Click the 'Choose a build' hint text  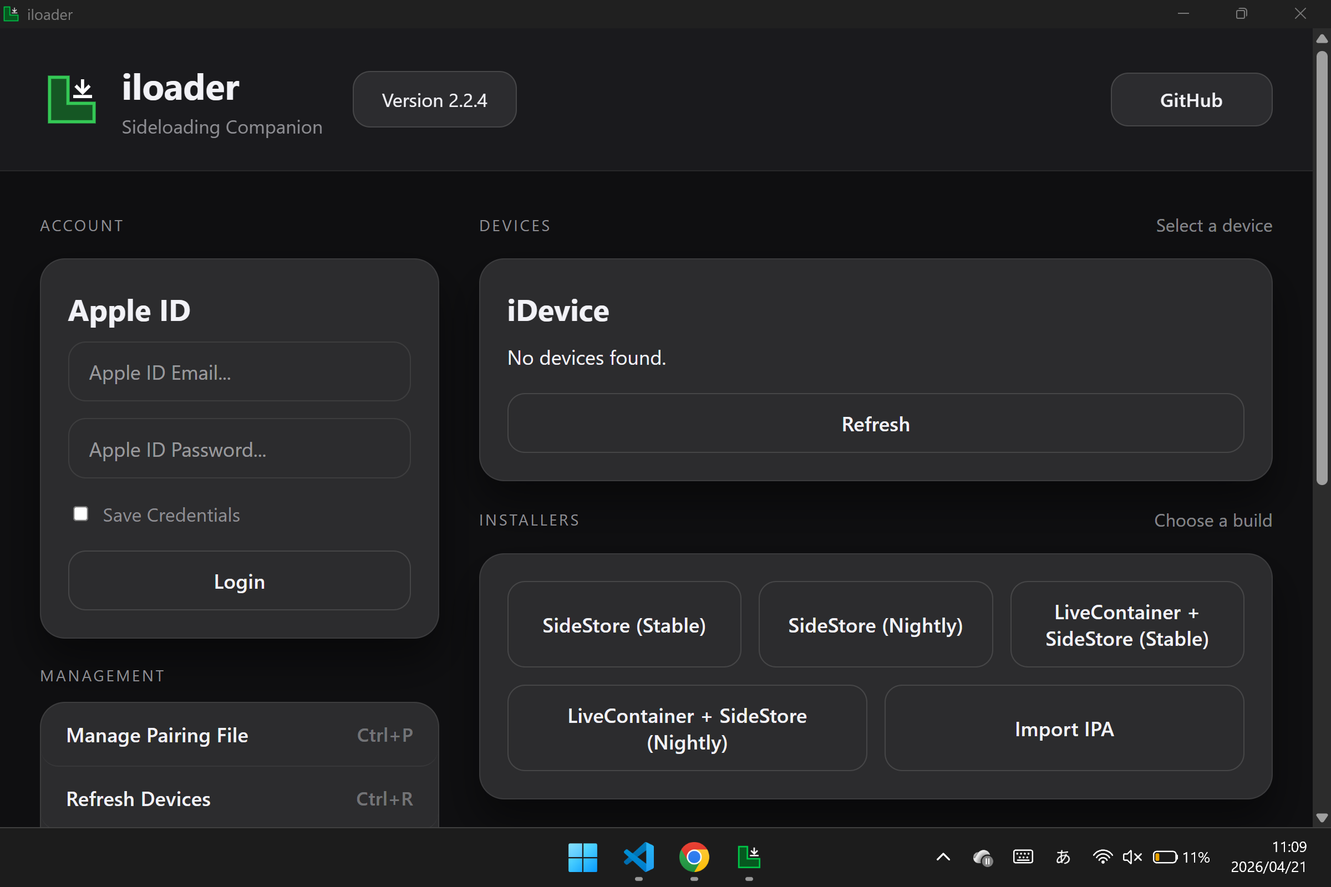(1213, 520)
